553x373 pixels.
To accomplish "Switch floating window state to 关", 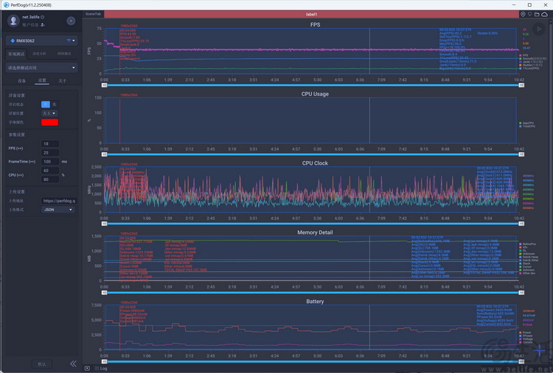I will pyautogui.click(x=54, y=104).
